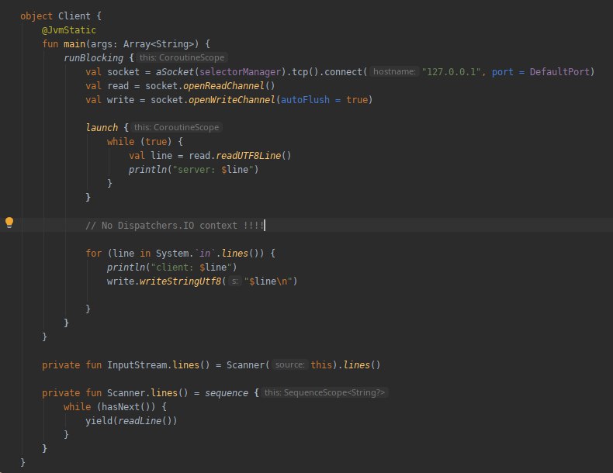Click the autoFlush named argument
This screenshot has width=613, height=473.
coord(305,100)
